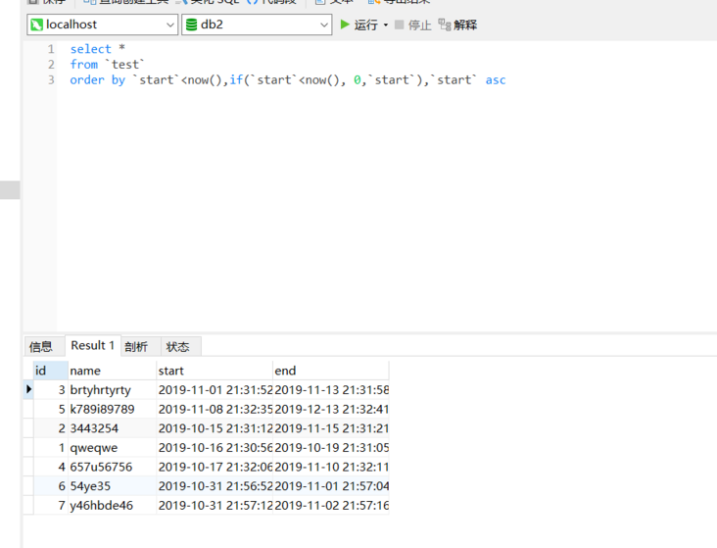Click the row selector left of 3443254

[x=28, y=428]
